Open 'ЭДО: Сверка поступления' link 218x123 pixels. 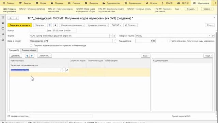(x=9, y=10)
